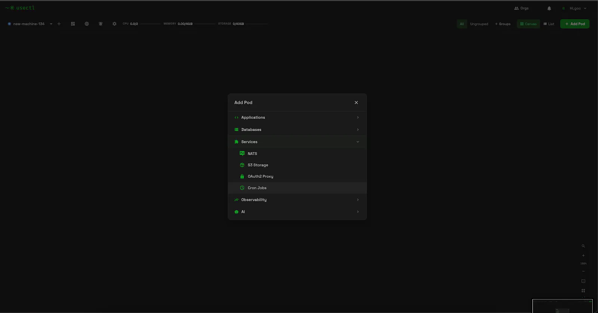
Task: Open the dashboard grid icon in toolbar
Action: point(73,24)
